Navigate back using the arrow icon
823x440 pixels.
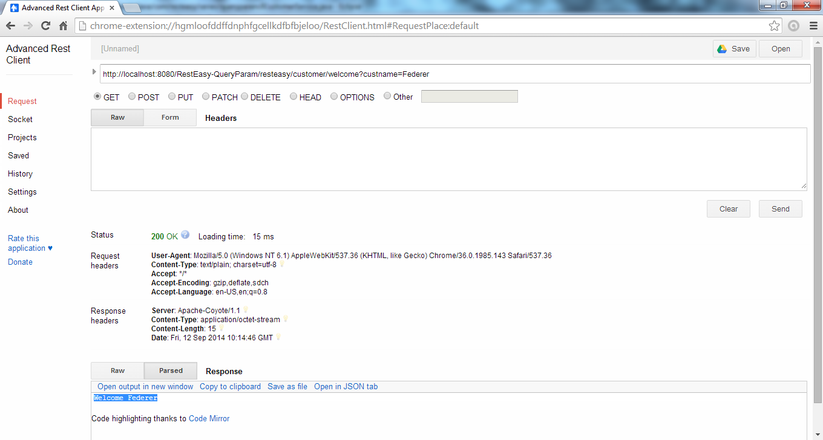10,25
